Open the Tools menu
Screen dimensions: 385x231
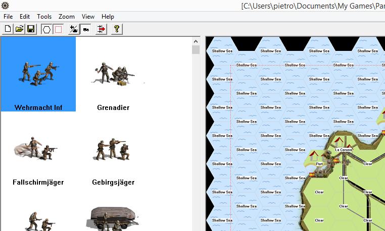click(x=44, y=17)
